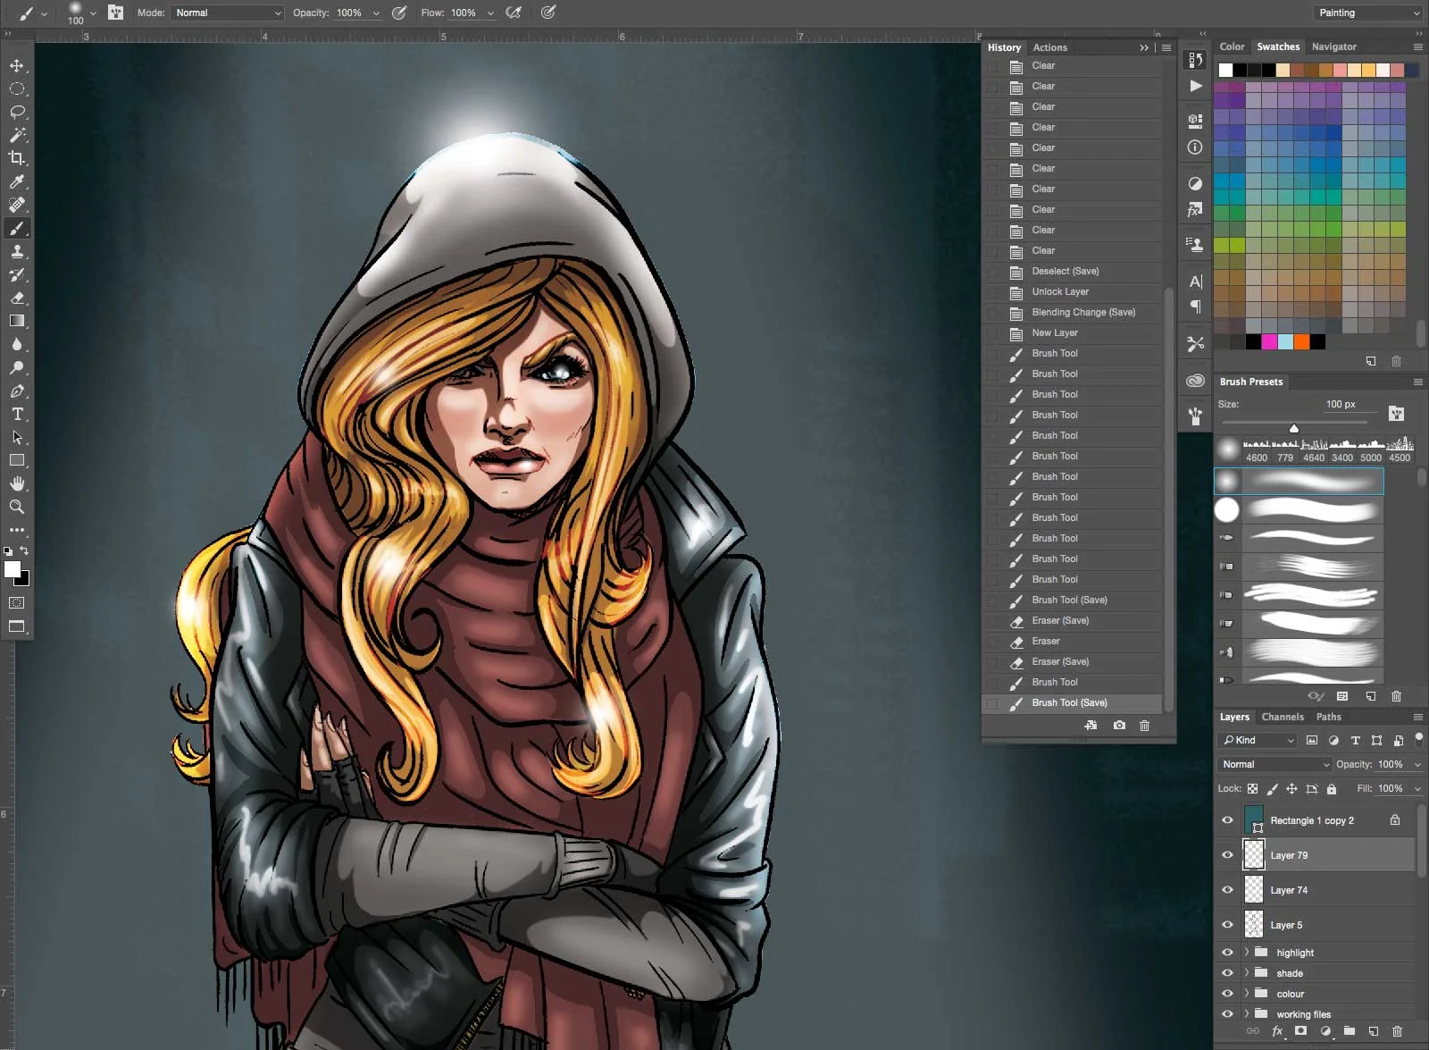This screenshot has width=1429, height=1050.
Task: Create new layer in Layers panel
Action: [x=1374, y=1030]
